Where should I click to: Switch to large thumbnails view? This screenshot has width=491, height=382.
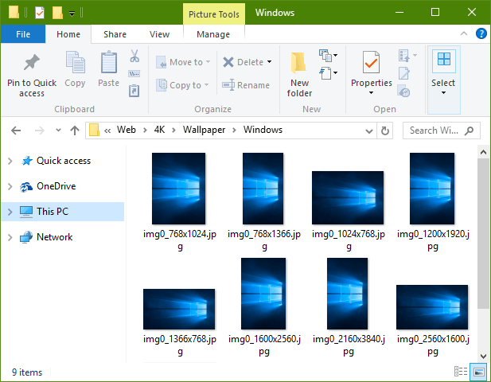pyautogui.click(x=479, y=372)
